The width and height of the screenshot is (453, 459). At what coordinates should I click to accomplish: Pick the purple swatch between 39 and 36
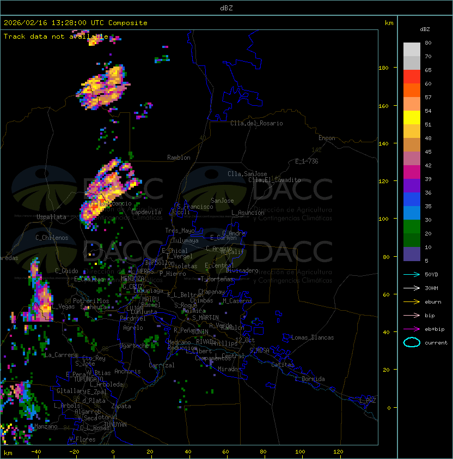click(412, 185)
